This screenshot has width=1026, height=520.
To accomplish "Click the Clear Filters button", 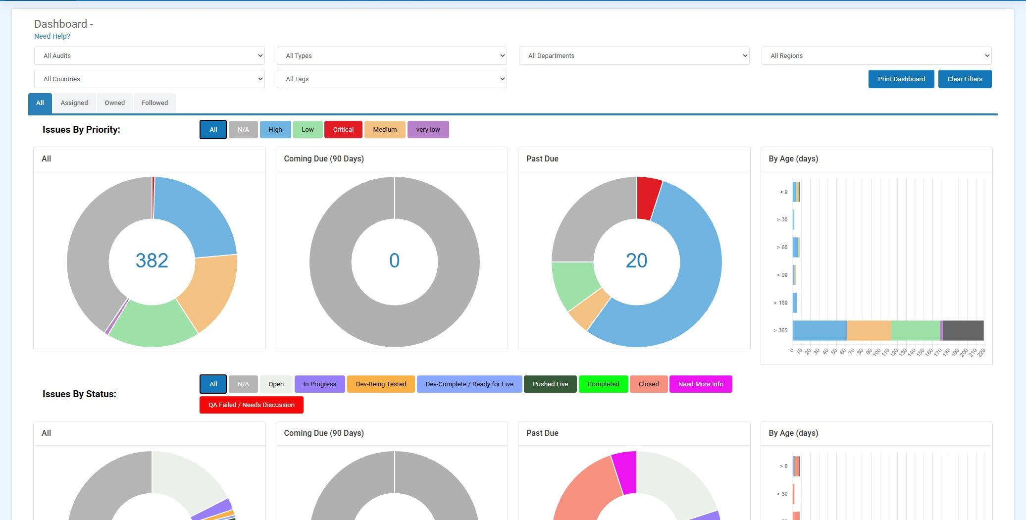I will pyautogui.click(x=965, y=79).
